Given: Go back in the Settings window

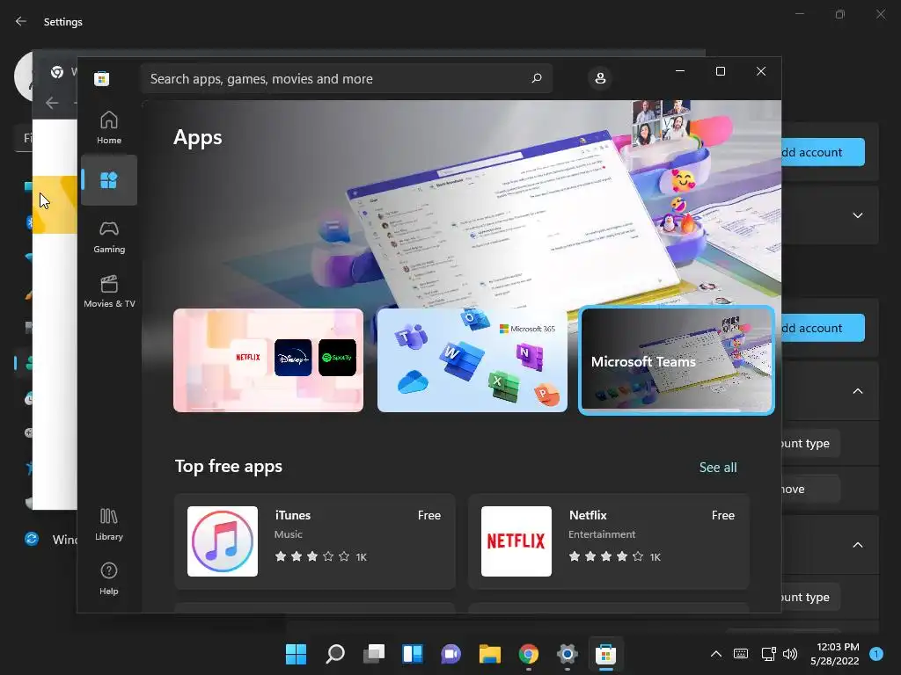Looking at the screenshot, I should 21,21.
